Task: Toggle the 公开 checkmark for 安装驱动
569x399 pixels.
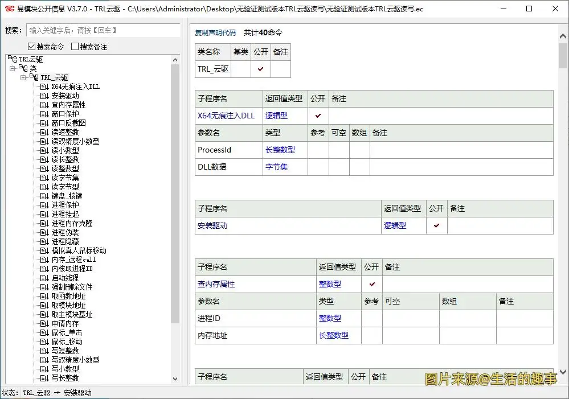Action: tap(436, 226)
